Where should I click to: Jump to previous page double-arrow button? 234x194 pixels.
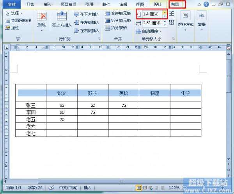[229, 164]
